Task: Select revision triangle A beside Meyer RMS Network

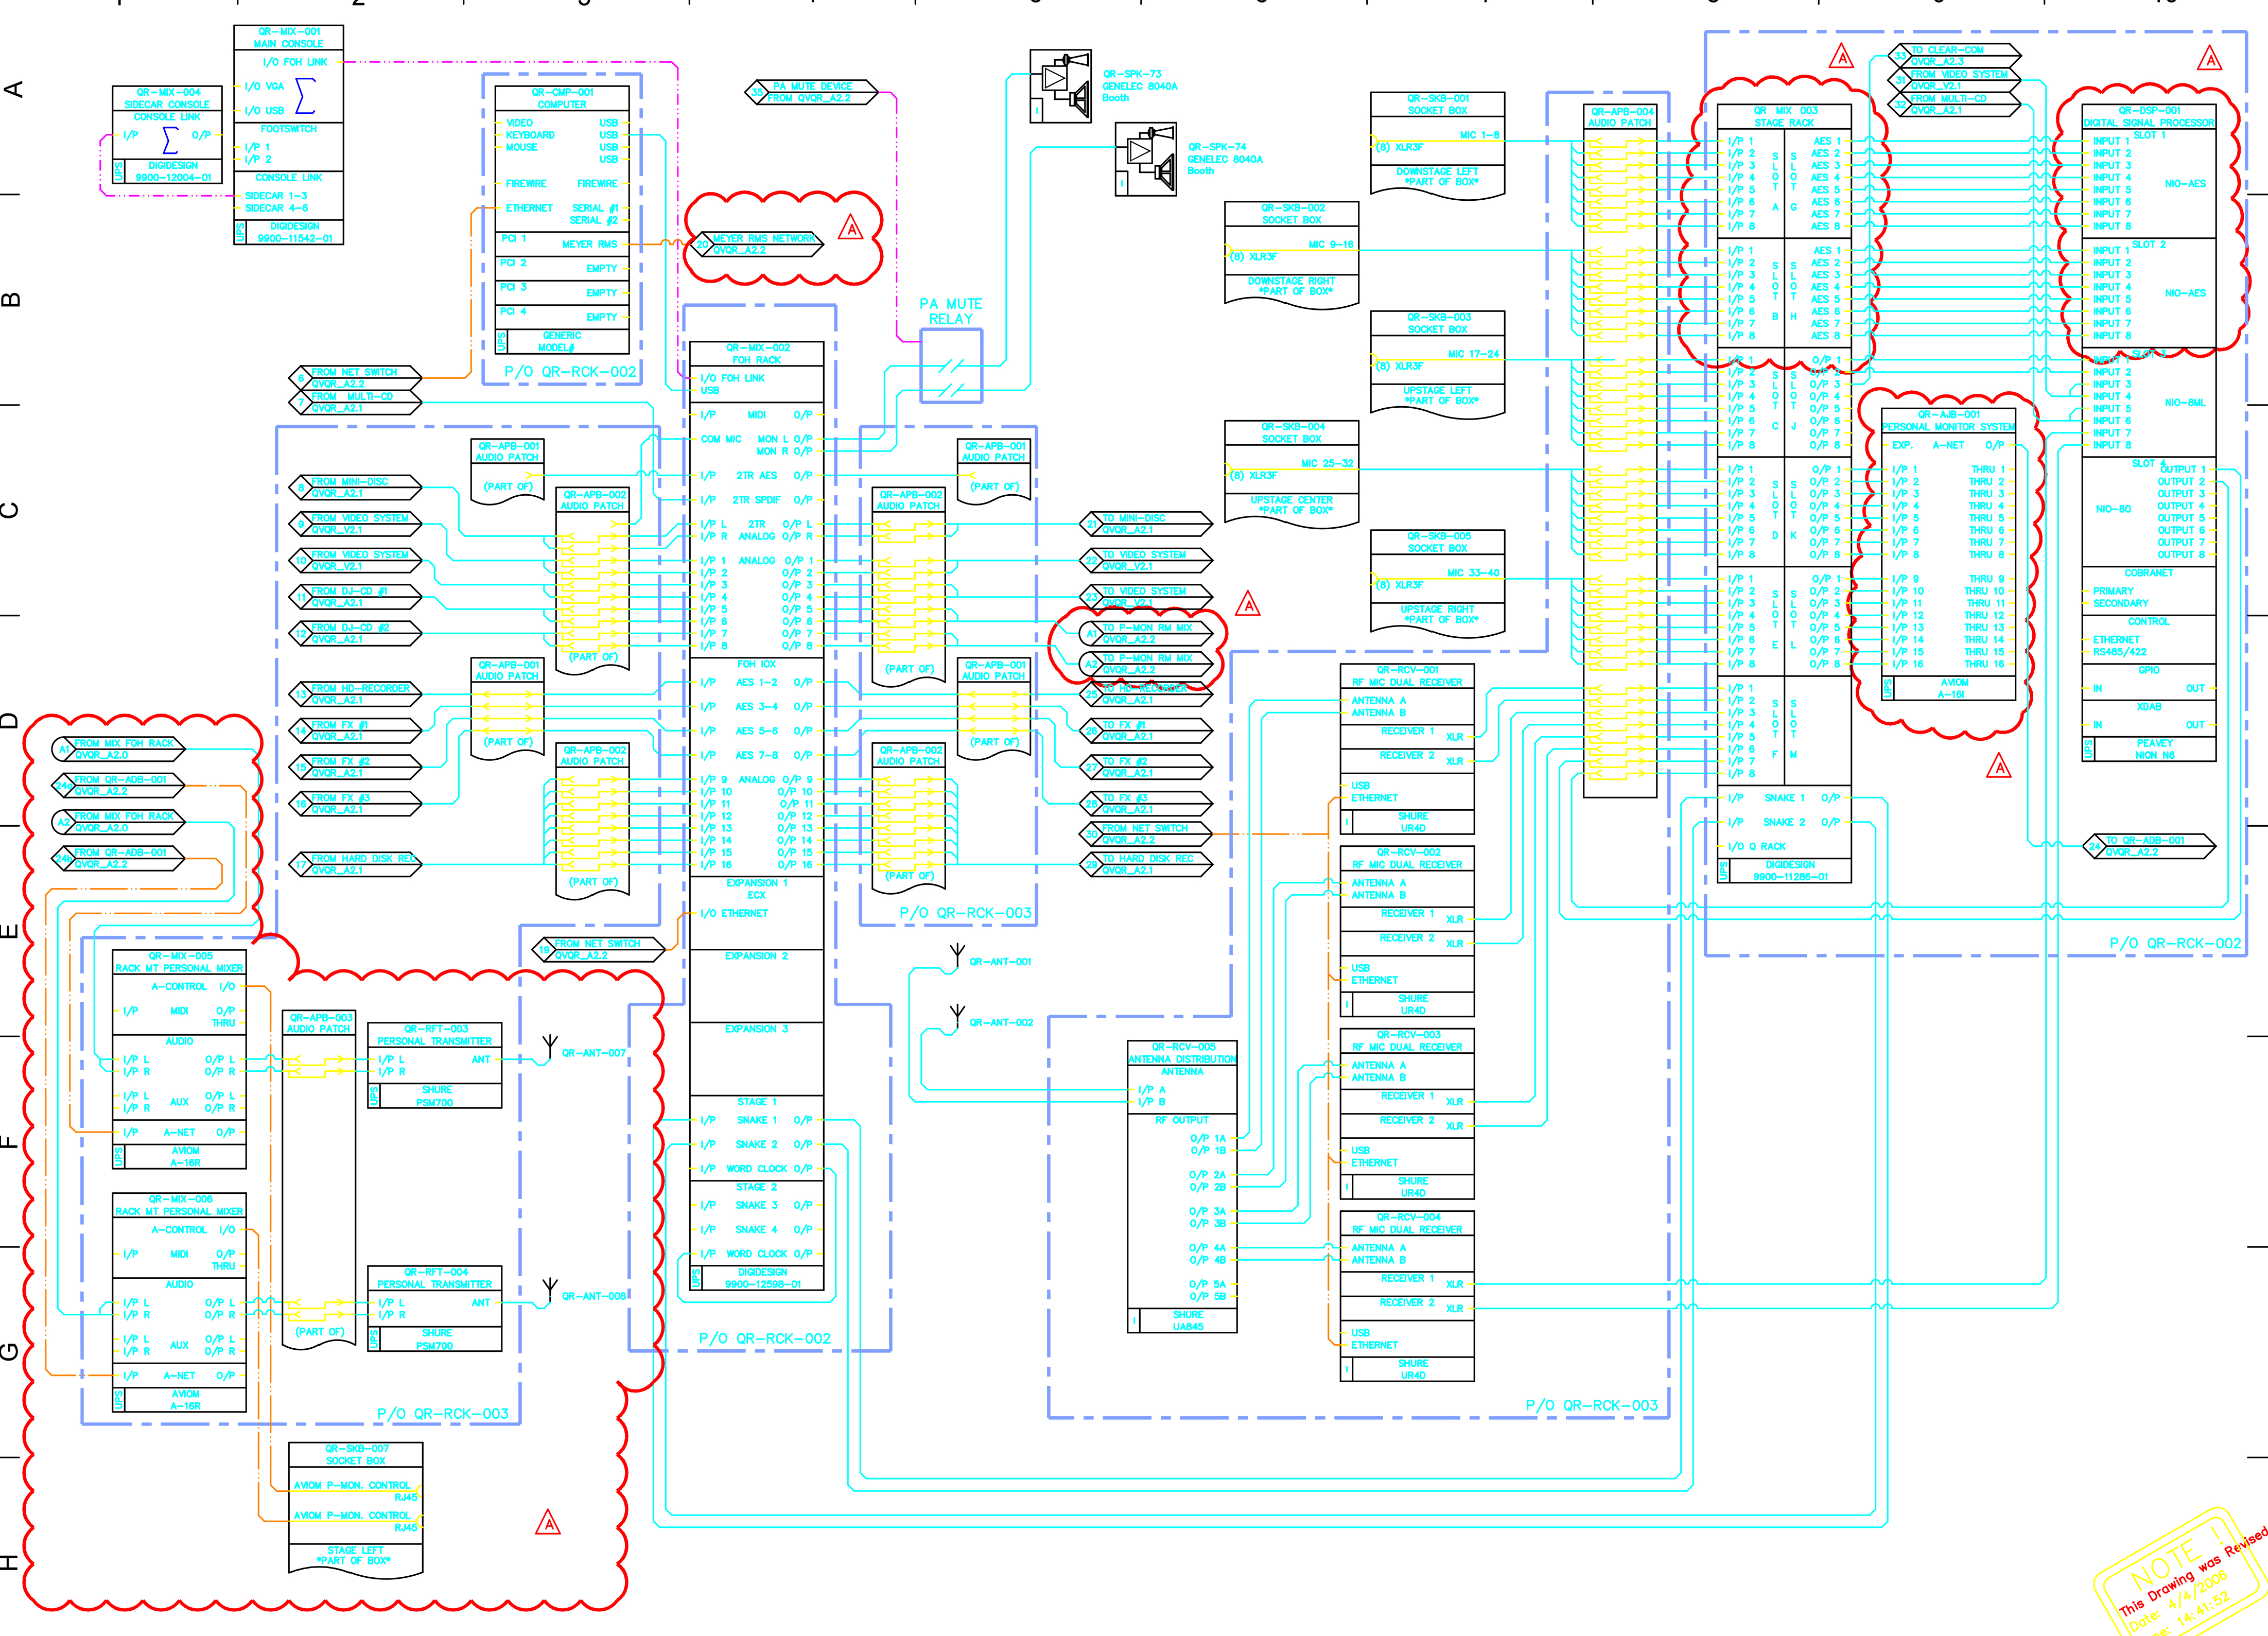Action: tap(851, 228)
